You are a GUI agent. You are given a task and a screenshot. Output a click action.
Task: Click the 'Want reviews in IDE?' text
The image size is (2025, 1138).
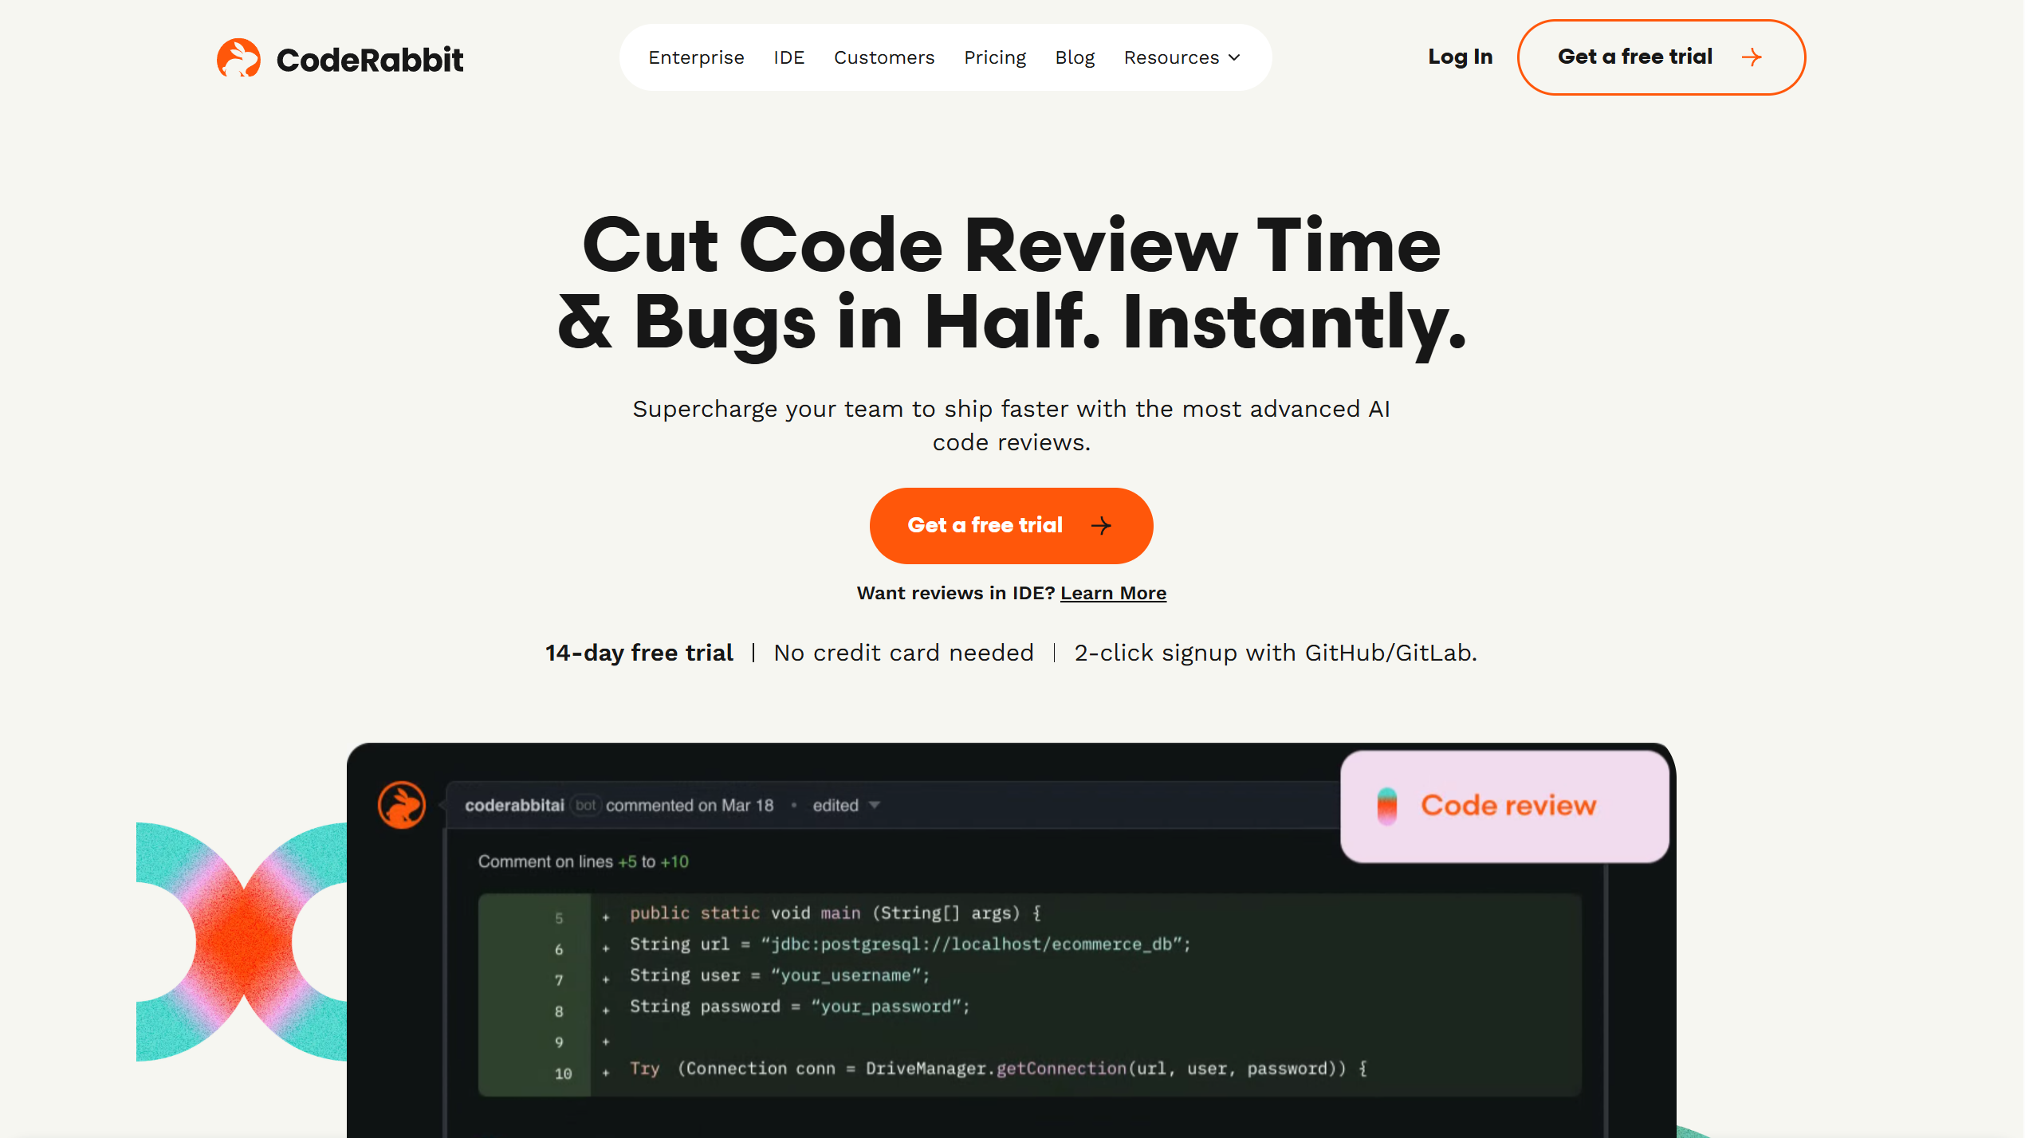click(955, 593)
